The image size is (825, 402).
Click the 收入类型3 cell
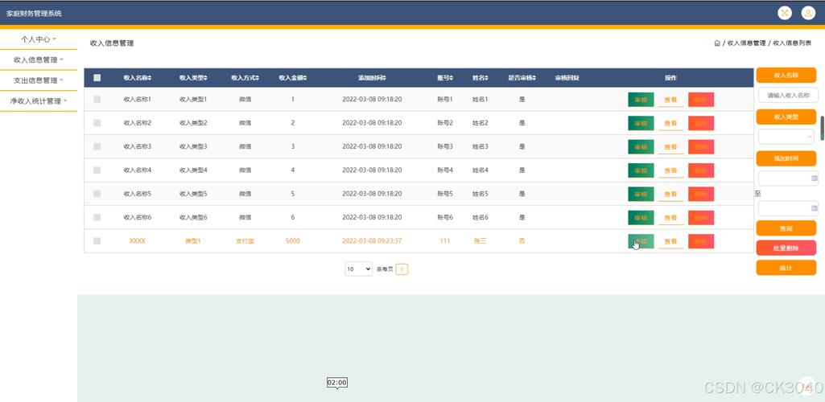tap(193, 146)
